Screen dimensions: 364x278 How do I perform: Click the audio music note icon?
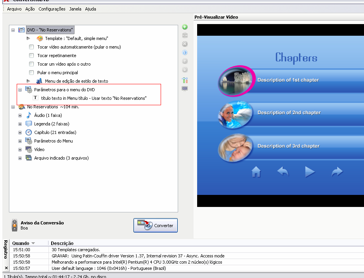point(29,115)
